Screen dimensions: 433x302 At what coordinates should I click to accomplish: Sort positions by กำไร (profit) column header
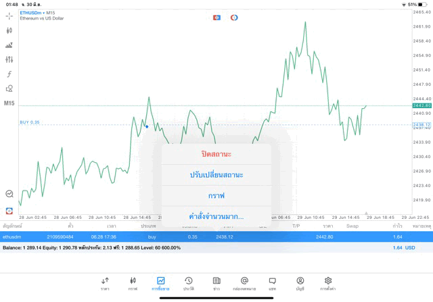[x=398, y=226]
